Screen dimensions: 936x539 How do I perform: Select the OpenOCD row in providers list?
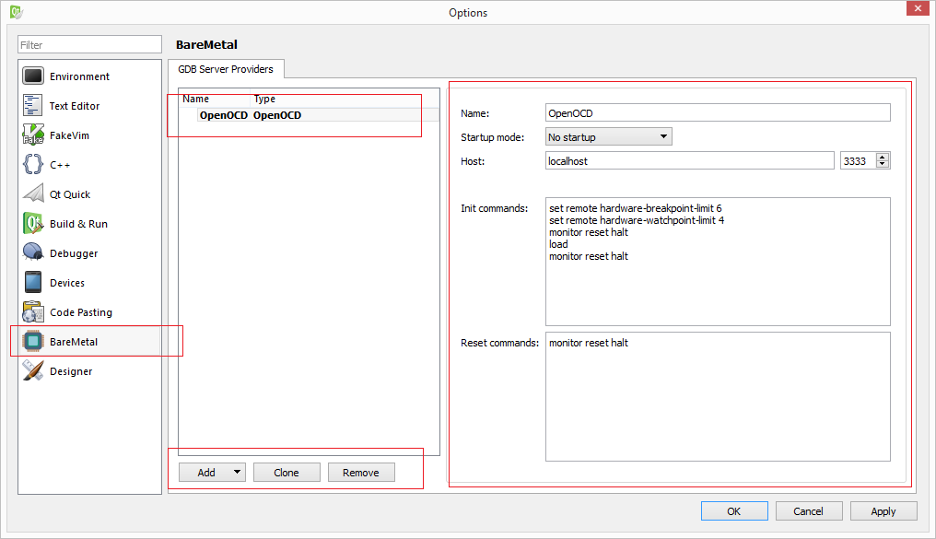310,115
